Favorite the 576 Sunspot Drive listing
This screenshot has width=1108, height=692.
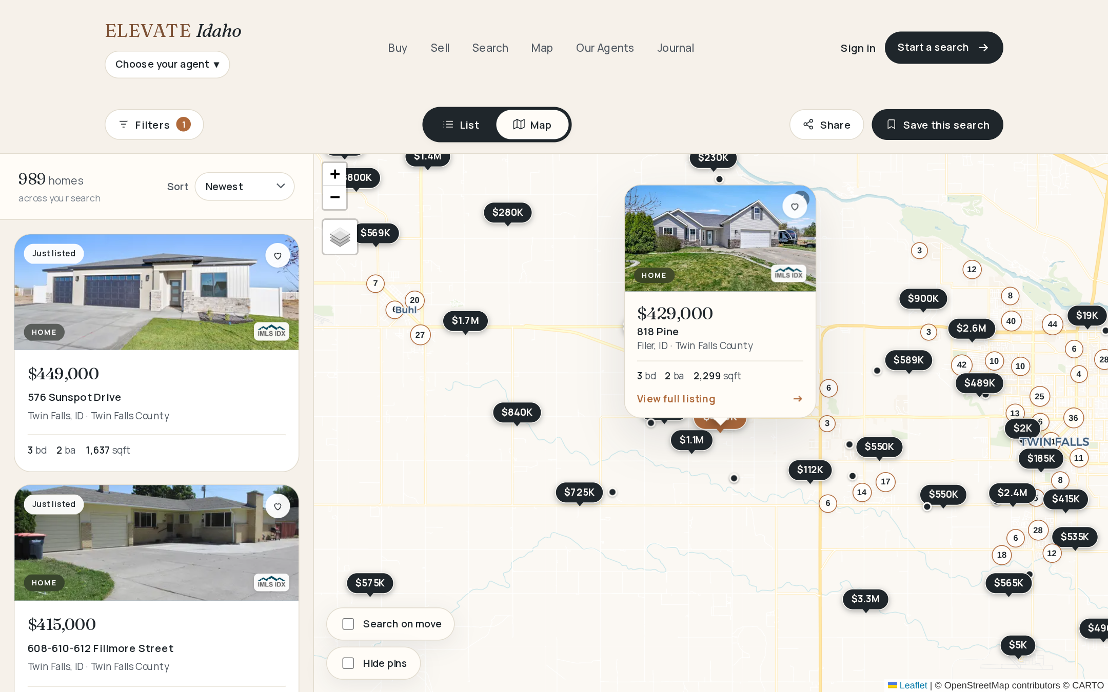(278, 256)
